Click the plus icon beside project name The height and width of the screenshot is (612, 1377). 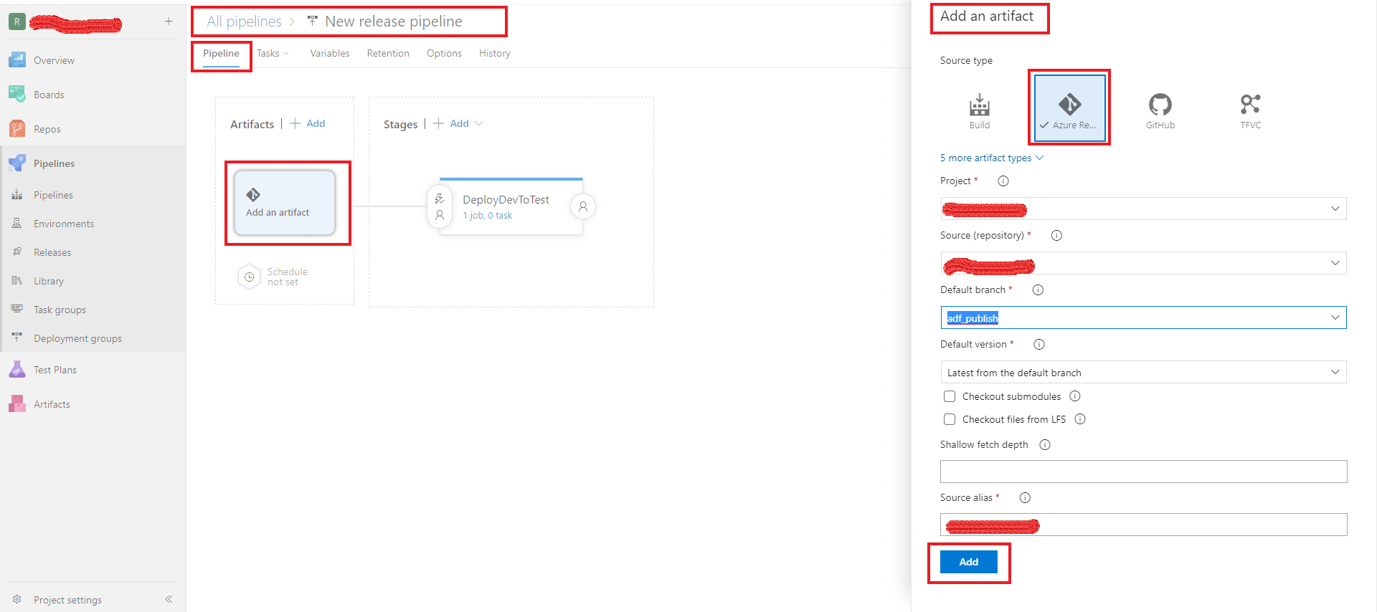(x=169, y=21)
